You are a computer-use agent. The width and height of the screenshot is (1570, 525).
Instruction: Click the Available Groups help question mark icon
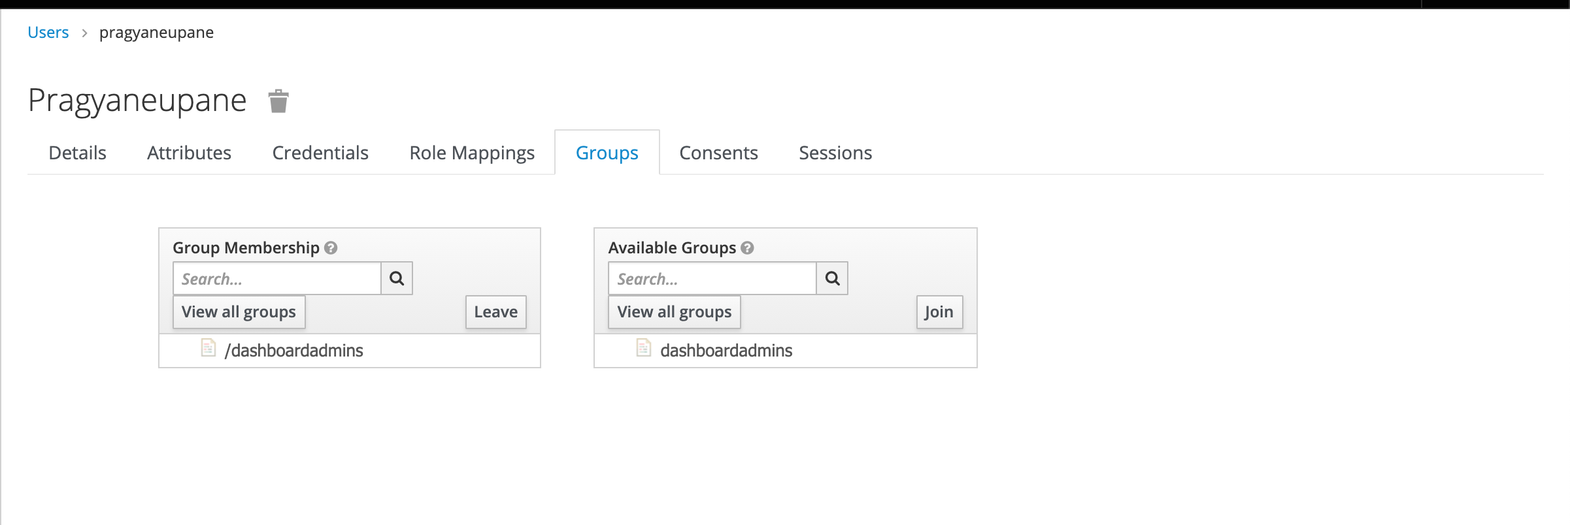(747, 248)
